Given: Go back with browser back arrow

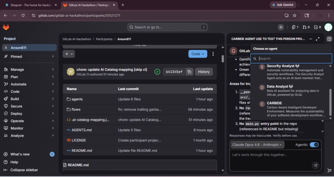Looking at the screenshot, I should click(5, 15).
